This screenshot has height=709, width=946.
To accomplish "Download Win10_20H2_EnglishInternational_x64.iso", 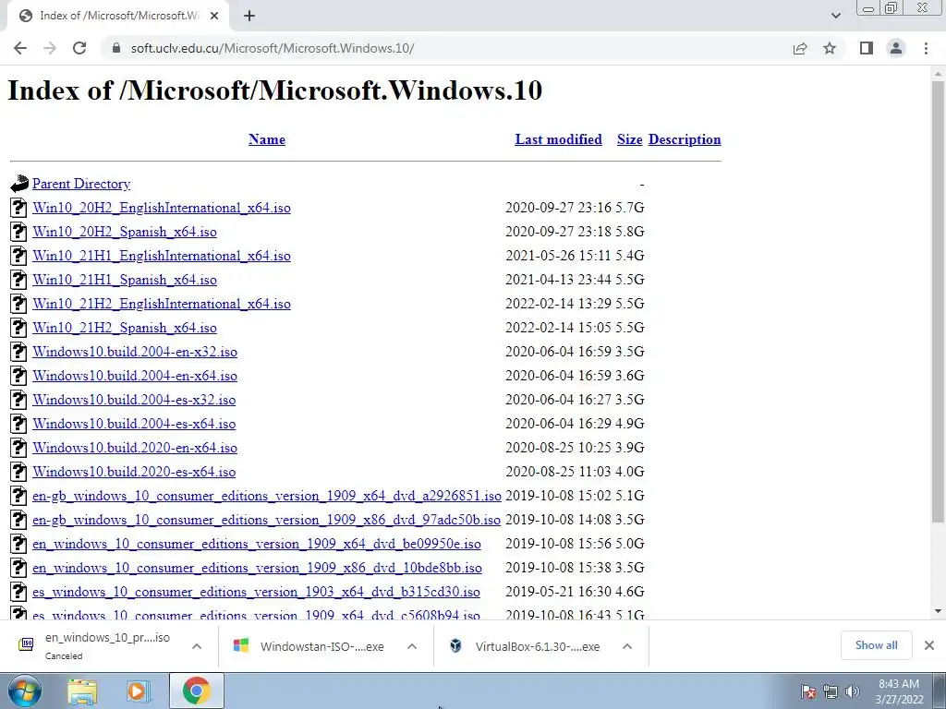I will coord(162,208).
